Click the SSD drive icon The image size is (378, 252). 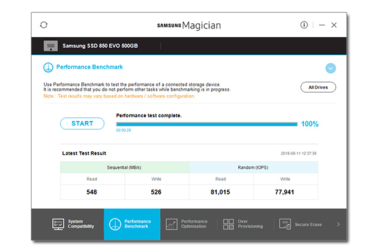tap(51, 46)
